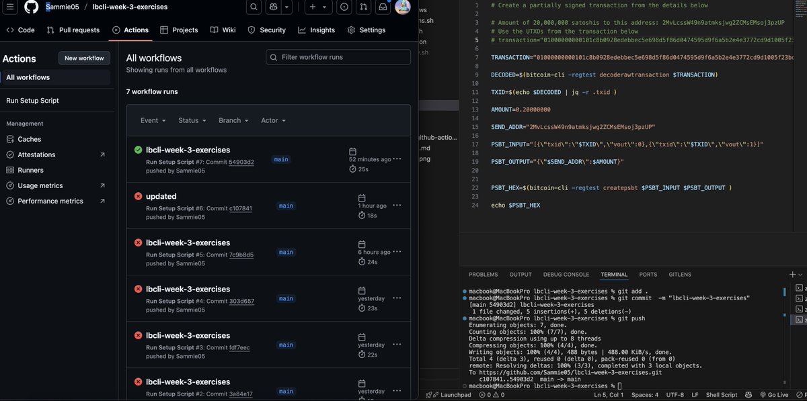
Task: Open the GitHub search icon button
Action: tap(254, 7)
